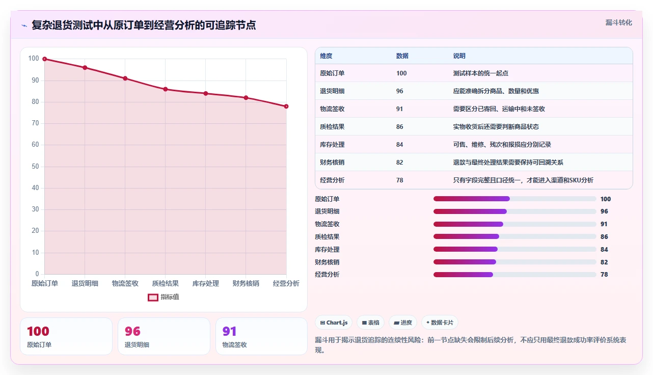Click description 可售、维修、残次和报损应分别记录
The image size is (653, 375).
[502, 145]
